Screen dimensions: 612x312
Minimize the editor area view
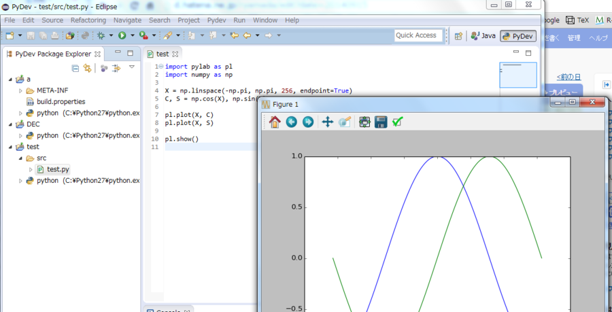(516, 52)
